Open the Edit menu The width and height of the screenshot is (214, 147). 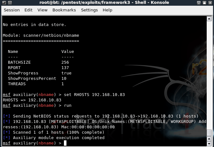[28, 10]
